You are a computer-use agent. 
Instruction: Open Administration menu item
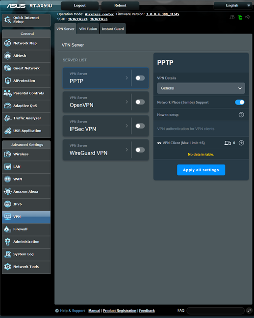(x=26, y=241)
